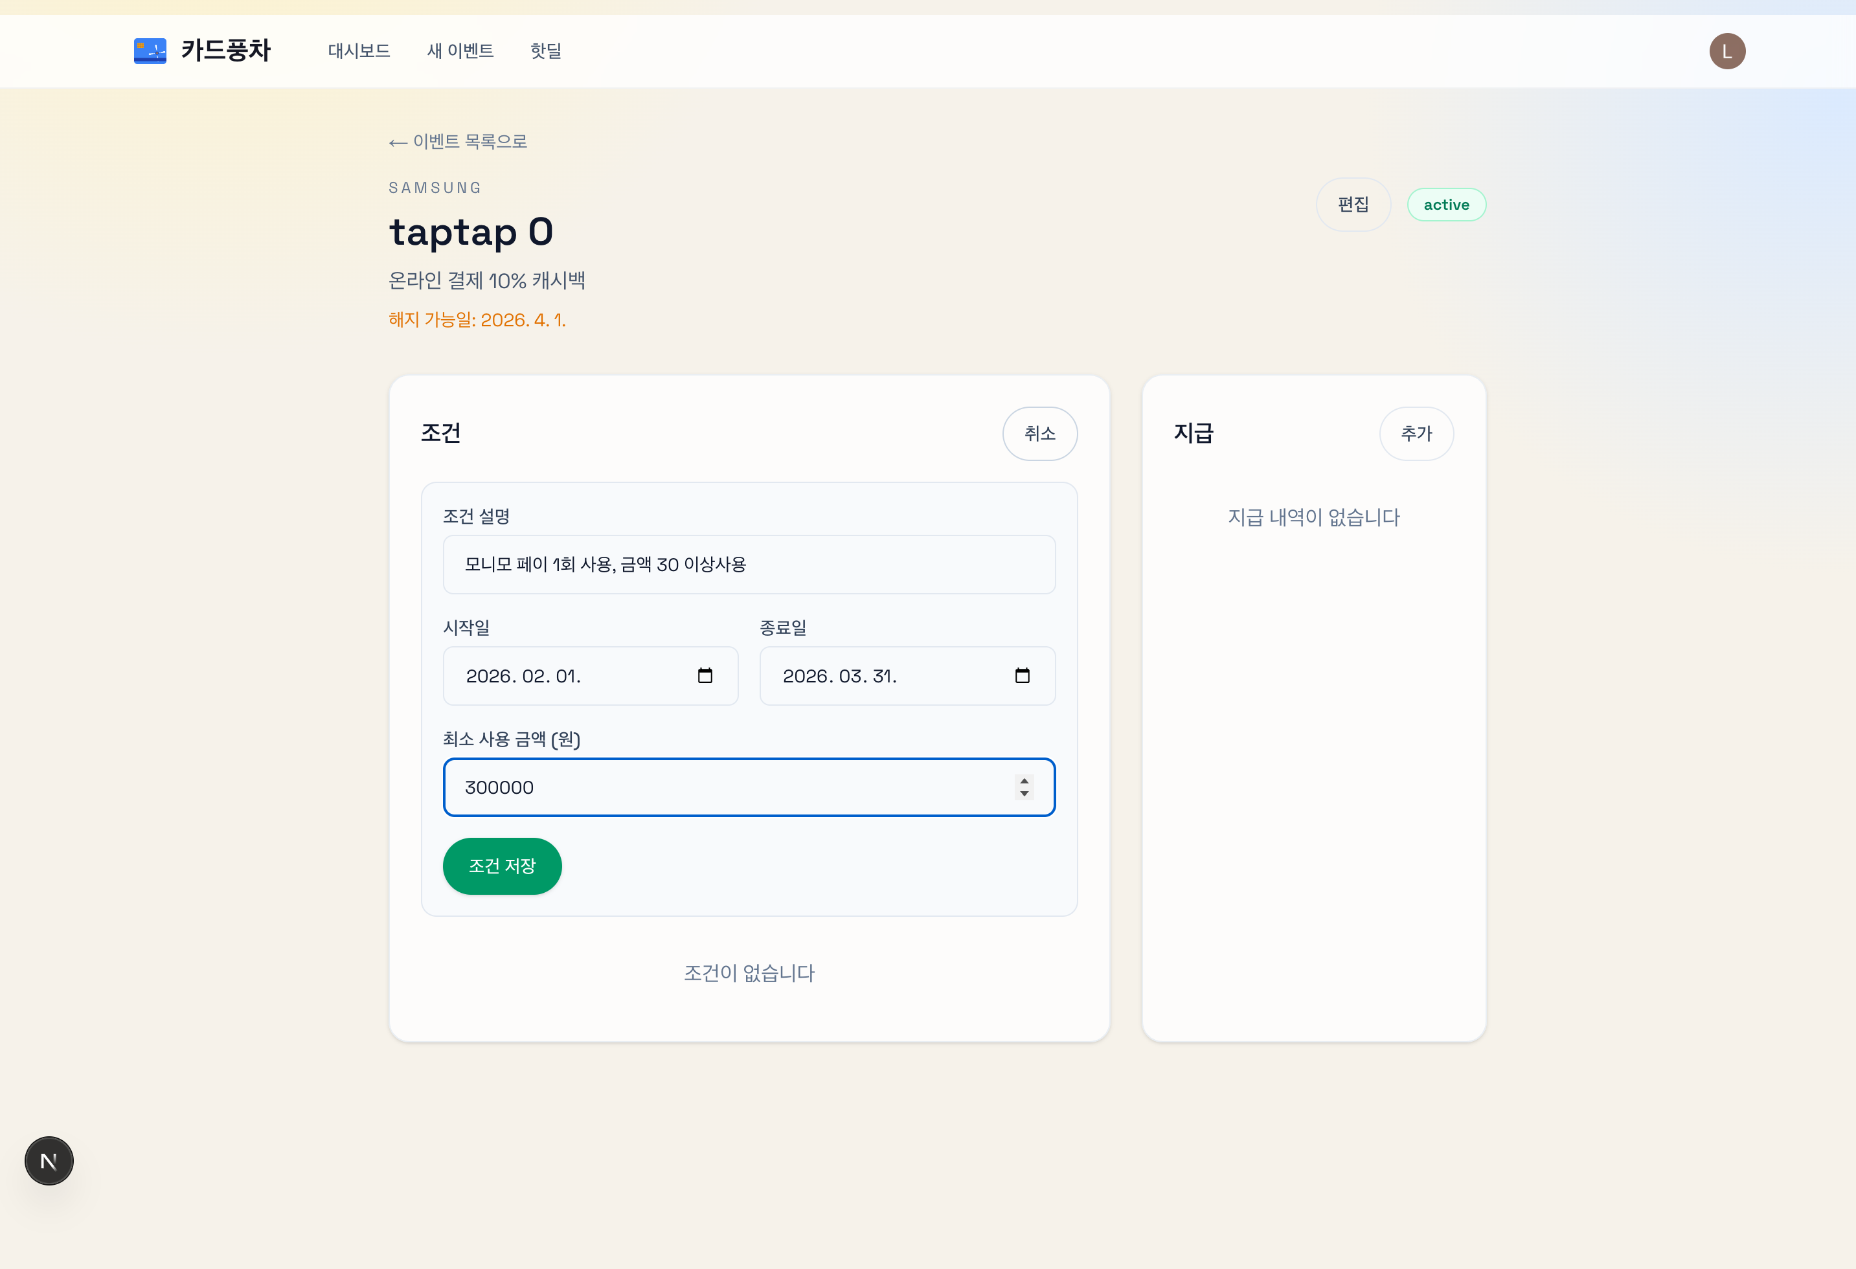Click the 카드풍차 card logo icon
The width and height of the screenshot is (1856, 1269).
tap(150, 51)
